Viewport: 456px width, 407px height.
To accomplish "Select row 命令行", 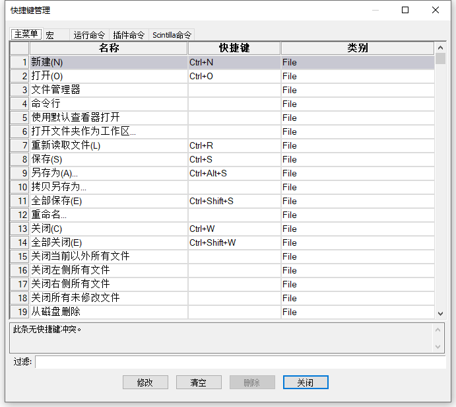I will (222, 104).
